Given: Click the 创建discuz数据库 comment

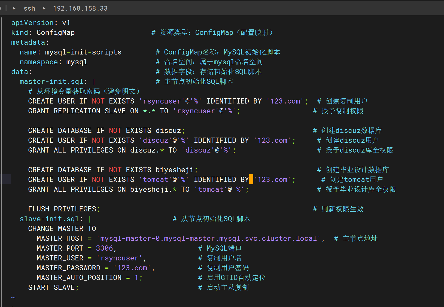Looking at the screenshot, I should pos(347,130).
